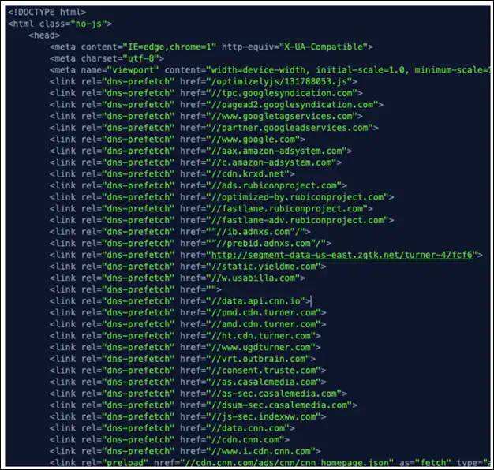Select the //www.ugdturner.com href
This screenshot has height=470, width=494.
[x=263, y=348]
